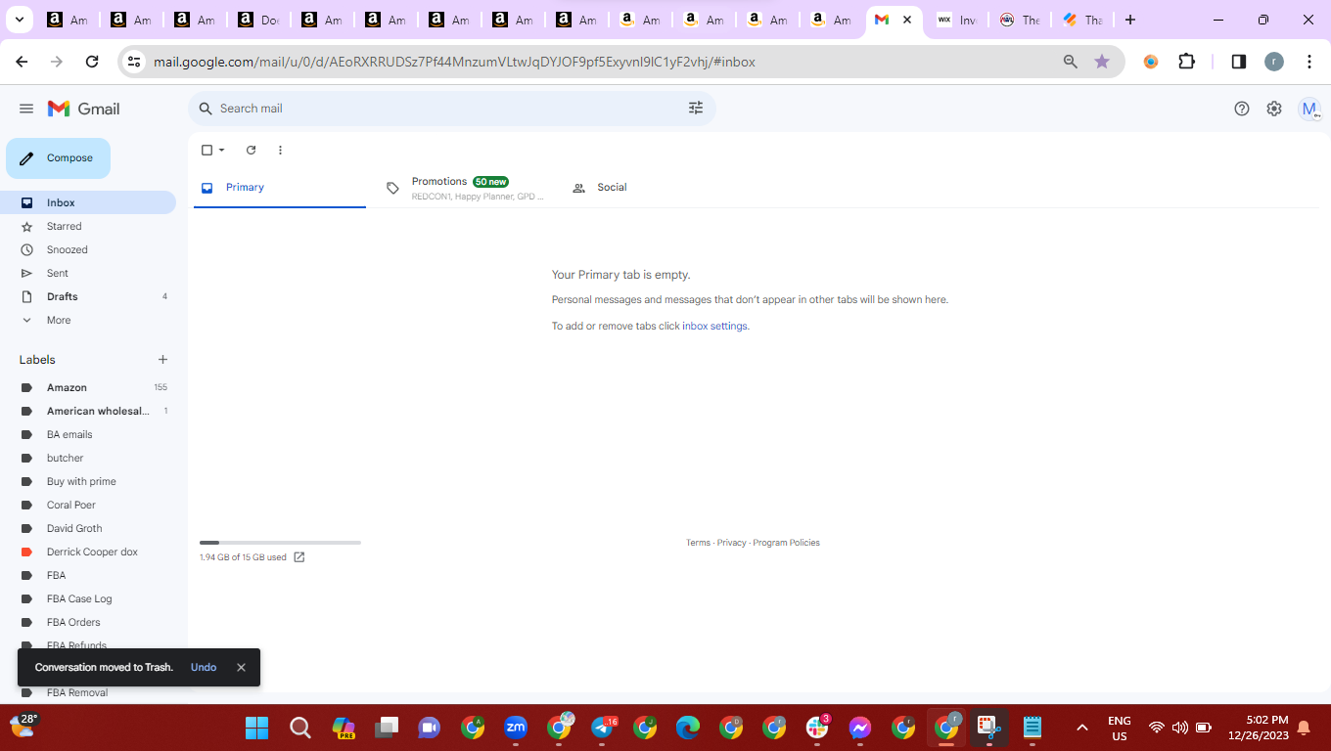Image resolution: width=1331 pixels, height=751 pixels.
Task: Show hidden system tray icons chevron
Action: (1081, 728)
